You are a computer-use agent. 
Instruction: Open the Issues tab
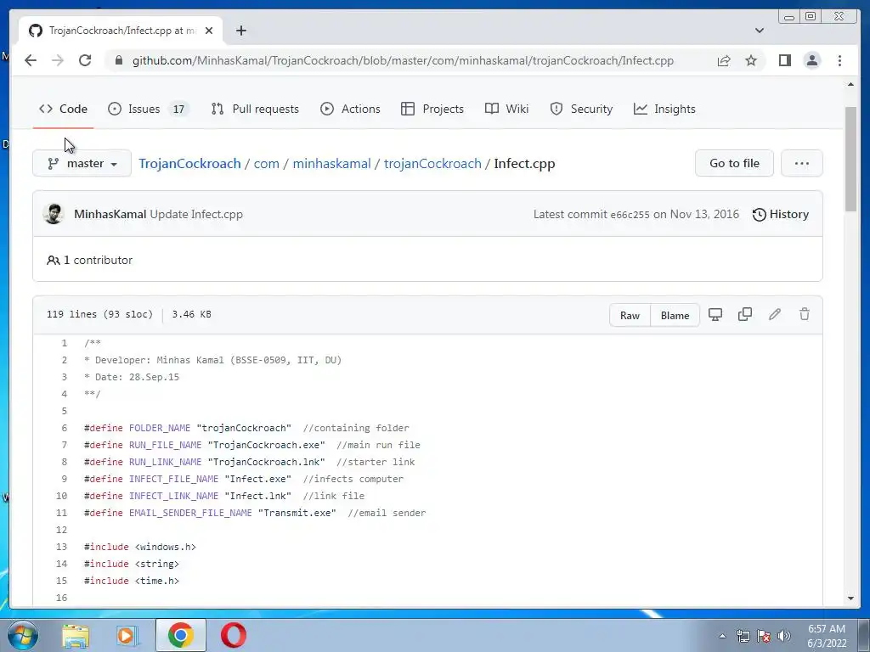149,109
